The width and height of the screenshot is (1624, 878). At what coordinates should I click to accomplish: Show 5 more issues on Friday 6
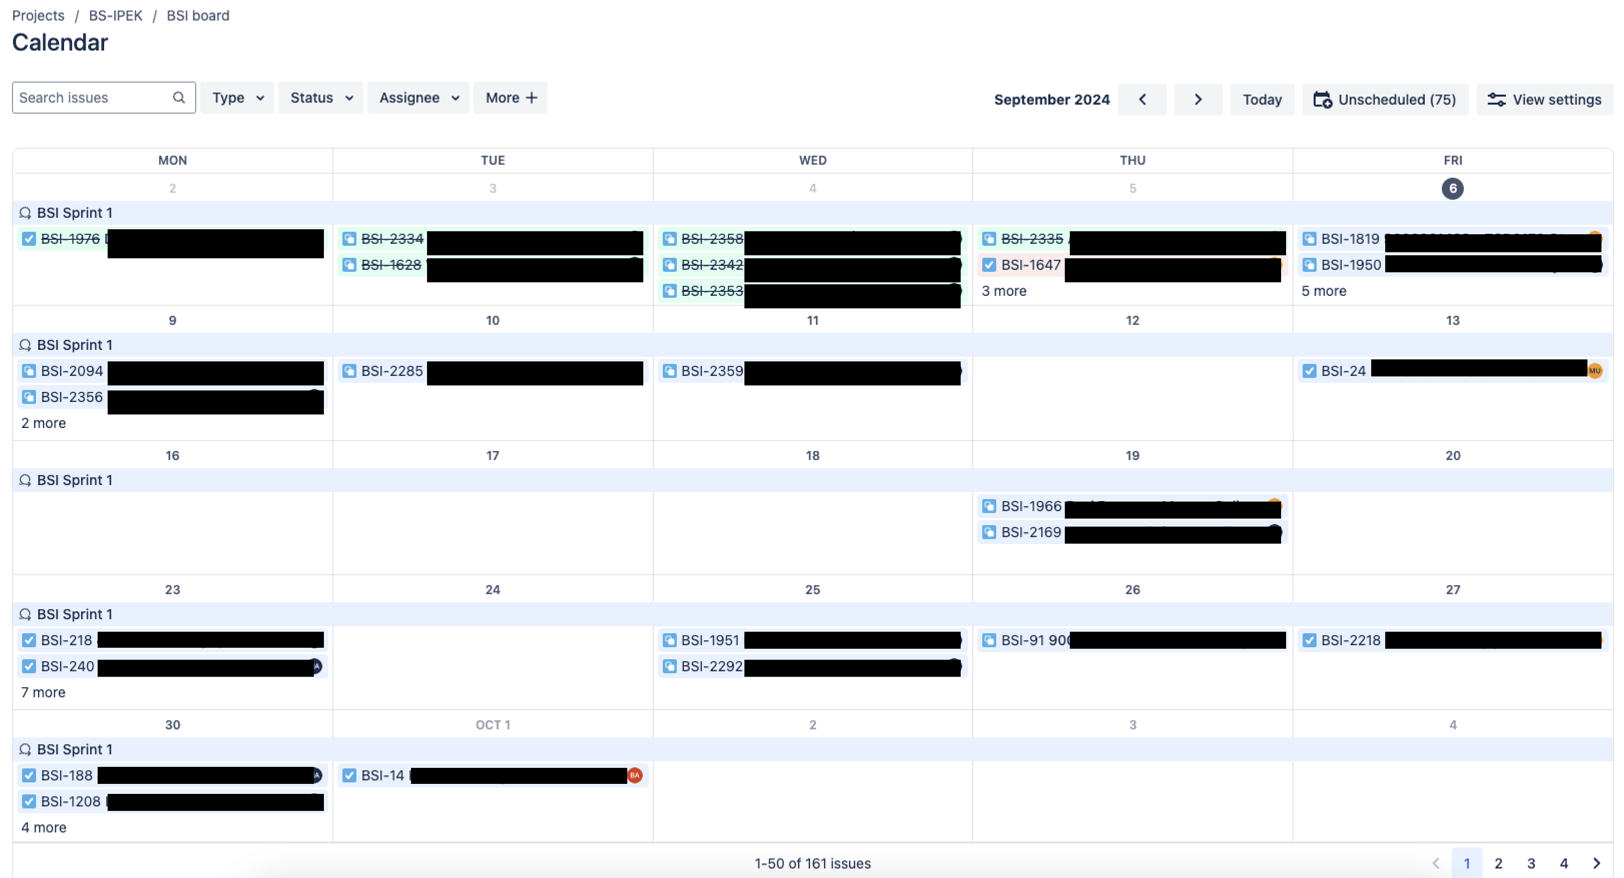click(1324, 291)
